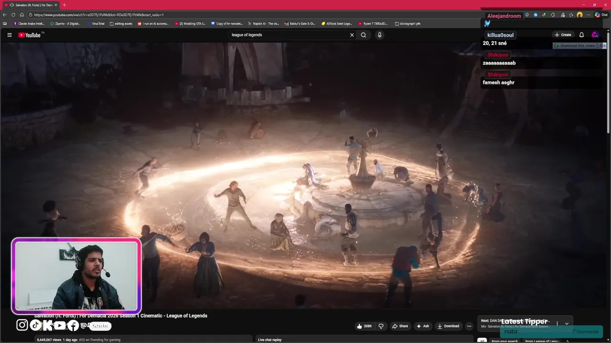The width and height of the screenshot is (611, 343).
Task: Open the browser home page
Action: pos(22,15)
